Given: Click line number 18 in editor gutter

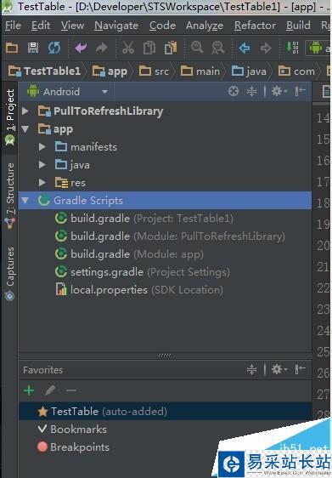Looking at the screenshot, I should pyautogui.click(x=323, y=203).
